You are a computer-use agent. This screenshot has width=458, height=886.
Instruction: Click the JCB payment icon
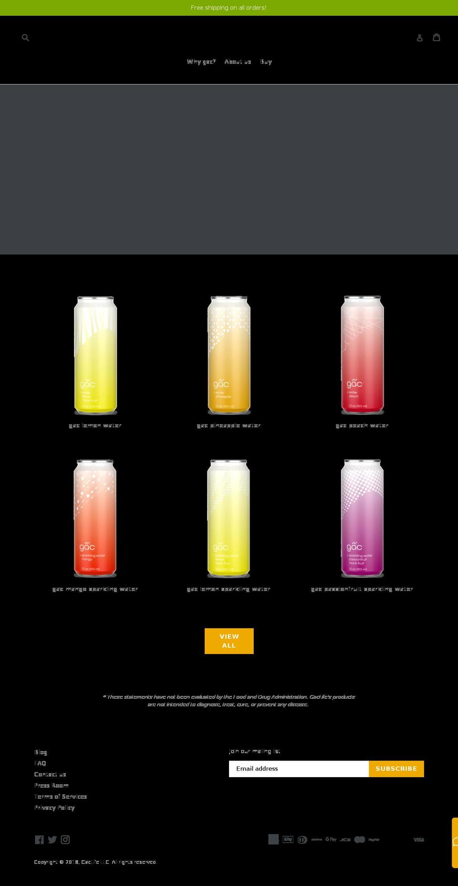pyautogui.click(x=345, y=839)
